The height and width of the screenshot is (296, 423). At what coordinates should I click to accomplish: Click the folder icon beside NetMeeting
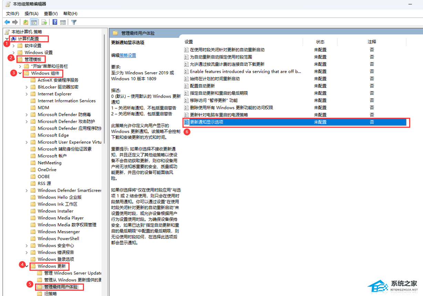pos(33,163)
